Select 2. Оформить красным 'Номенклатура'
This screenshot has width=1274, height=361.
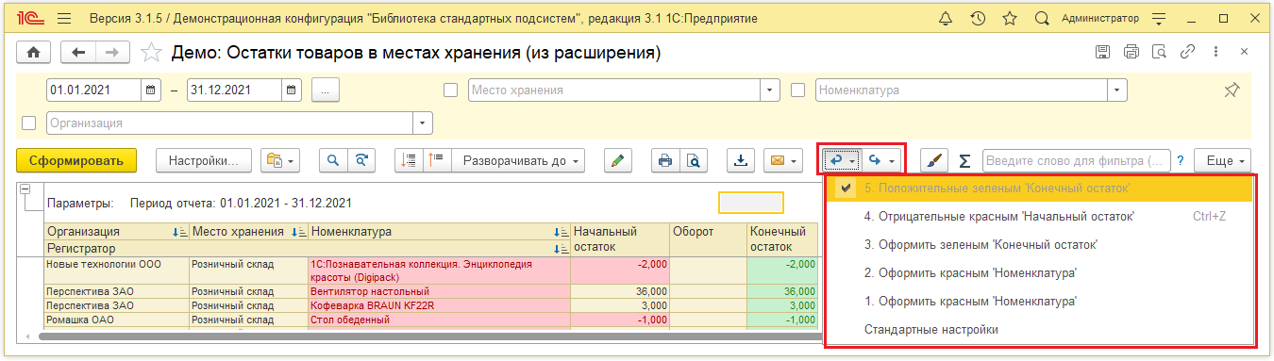(1040, 273)
